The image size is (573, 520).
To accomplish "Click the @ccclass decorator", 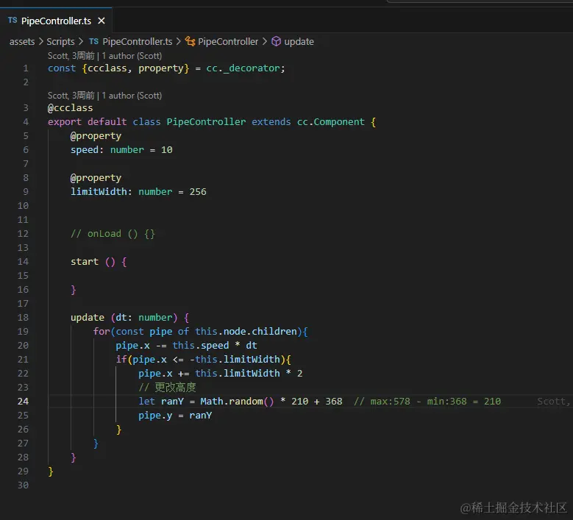I will tap(70, 108).
